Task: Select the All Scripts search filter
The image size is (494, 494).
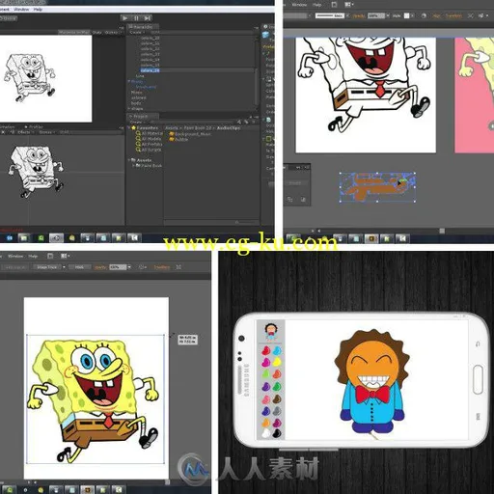Action: click(x=149, y=150)
